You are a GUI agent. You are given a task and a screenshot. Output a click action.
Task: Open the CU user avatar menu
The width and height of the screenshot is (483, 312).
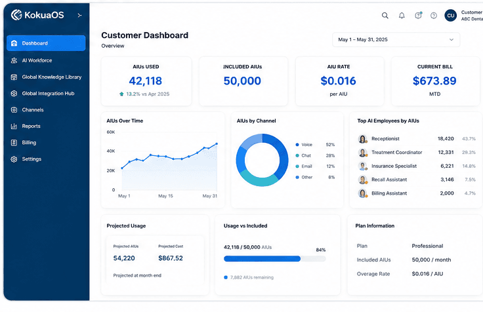click(450, 15)
